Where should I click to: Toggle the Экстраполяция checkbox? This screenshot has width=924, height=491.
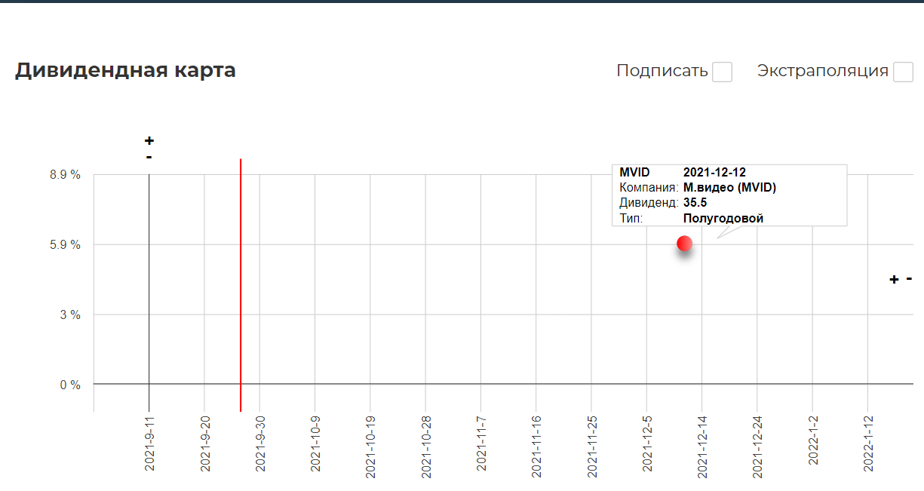coord(903,72)
